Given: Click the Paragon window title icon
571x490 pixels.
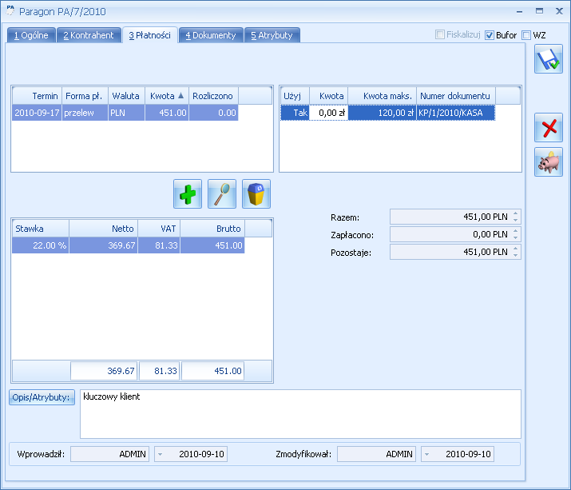Looking at the screenshot, I should coord(10,11).
